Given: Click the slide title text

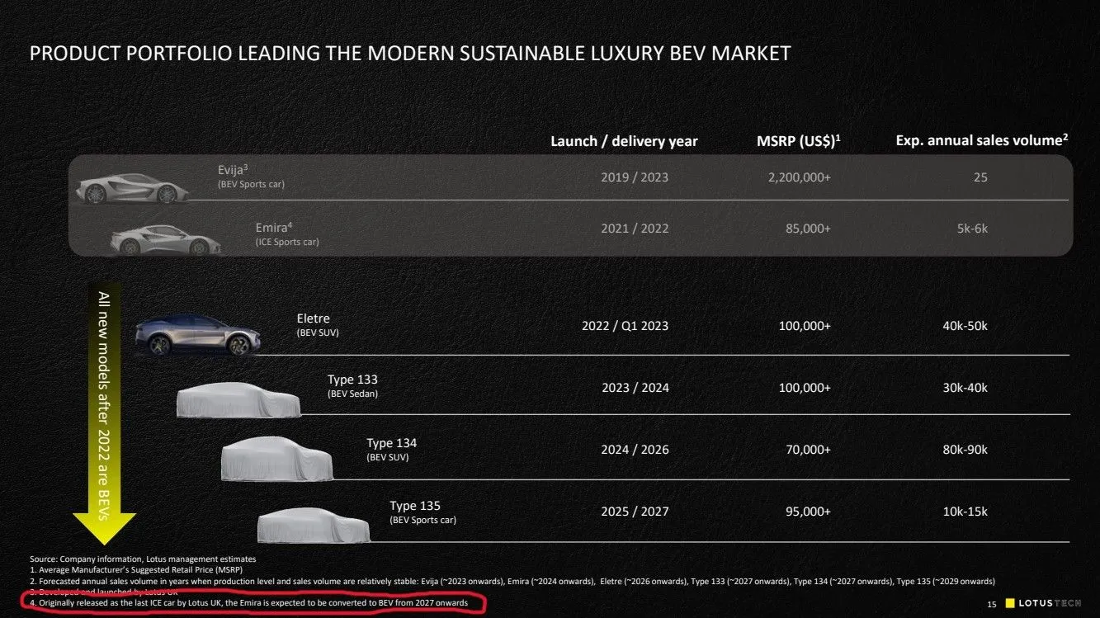Looking at the screenshot, I should point(409,54).
